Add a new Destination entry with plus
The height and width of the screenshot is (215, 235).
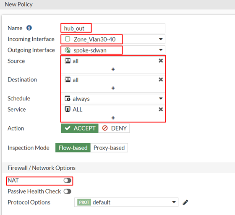click(x=113, y=88)
